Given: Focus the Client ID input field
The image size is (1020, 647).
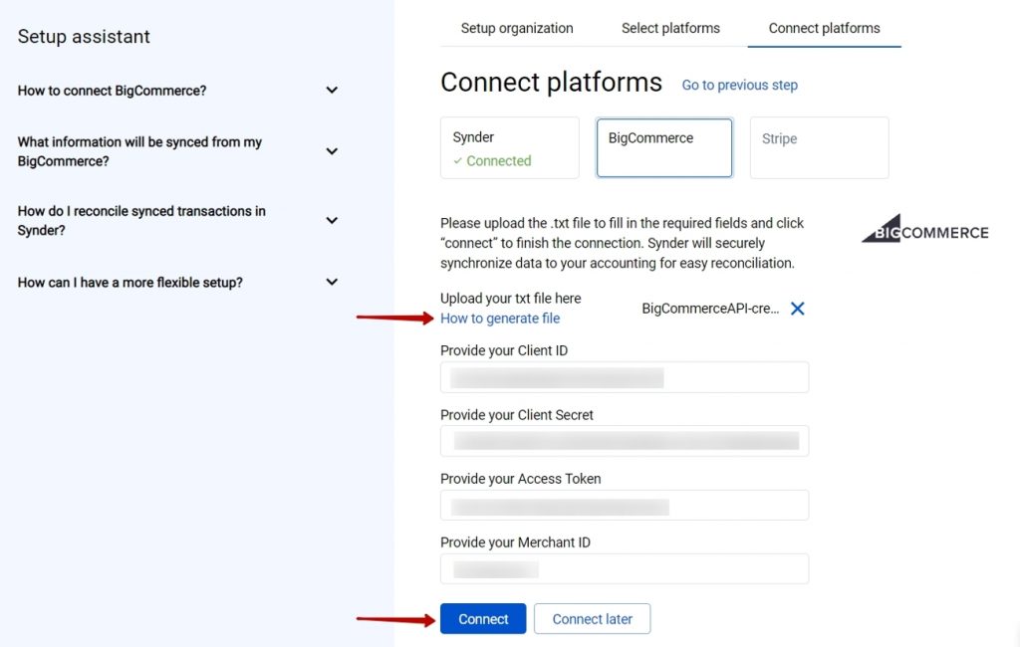Looking at the screenshot, I should click(625, 377).
